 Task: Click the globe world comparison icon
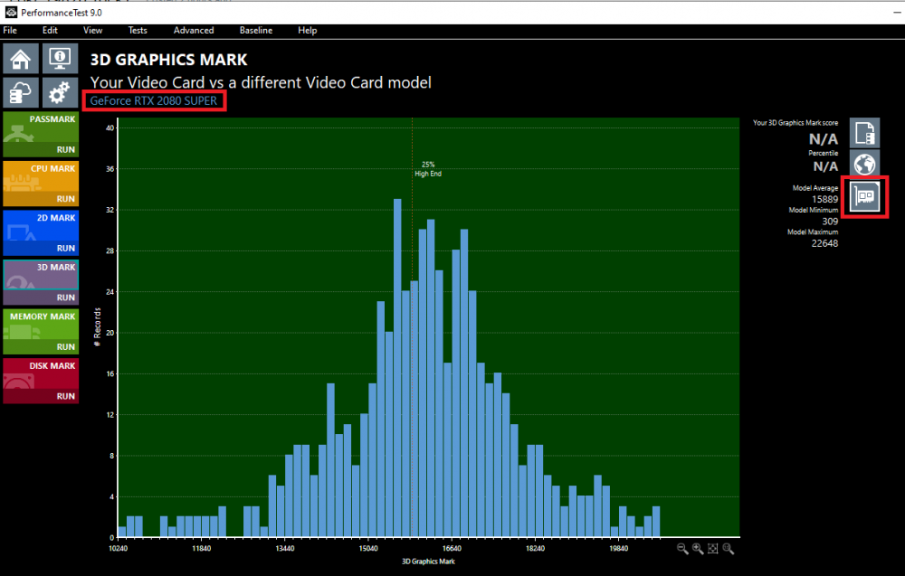864,165
